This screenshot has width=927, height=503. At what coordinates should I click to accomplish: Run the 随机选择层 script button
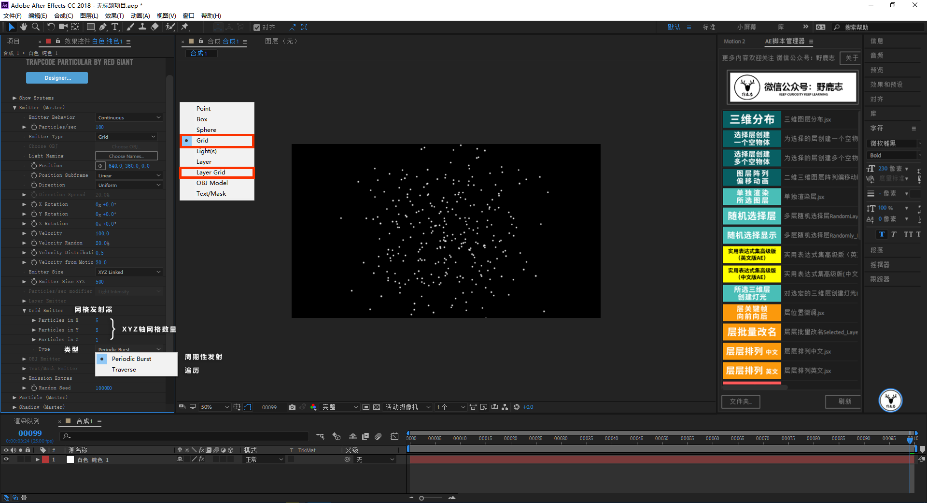[x=752, y=216]
